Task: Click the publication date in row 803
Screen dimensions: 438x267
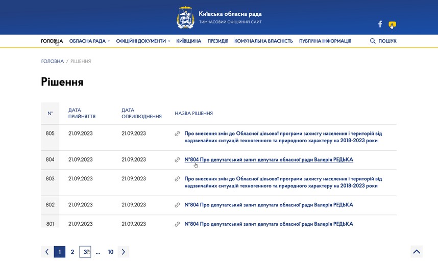Action: pos(134,179)
